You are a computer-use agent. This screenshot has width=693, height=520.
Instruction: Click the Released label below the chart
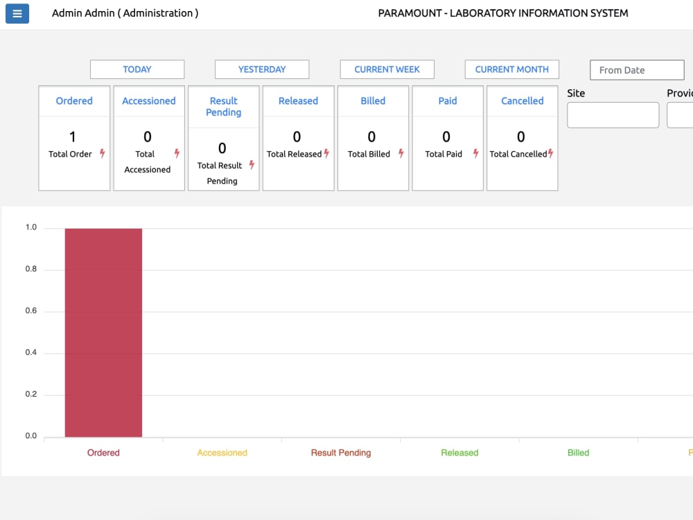[459, 452]
